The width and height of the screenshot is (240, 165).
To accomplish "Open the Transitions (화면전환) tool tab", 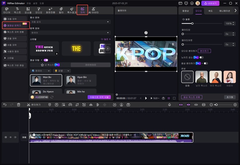I will (x=50, y=10).
